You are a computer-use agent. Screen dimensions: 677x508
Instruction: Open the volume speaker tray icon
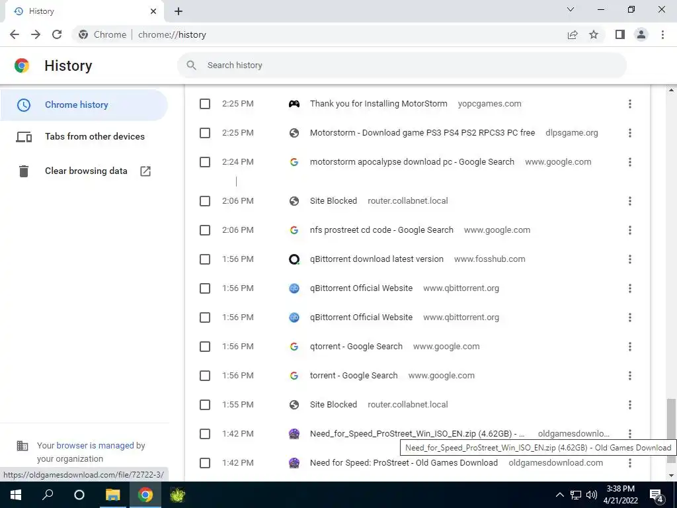coord(592,495)
